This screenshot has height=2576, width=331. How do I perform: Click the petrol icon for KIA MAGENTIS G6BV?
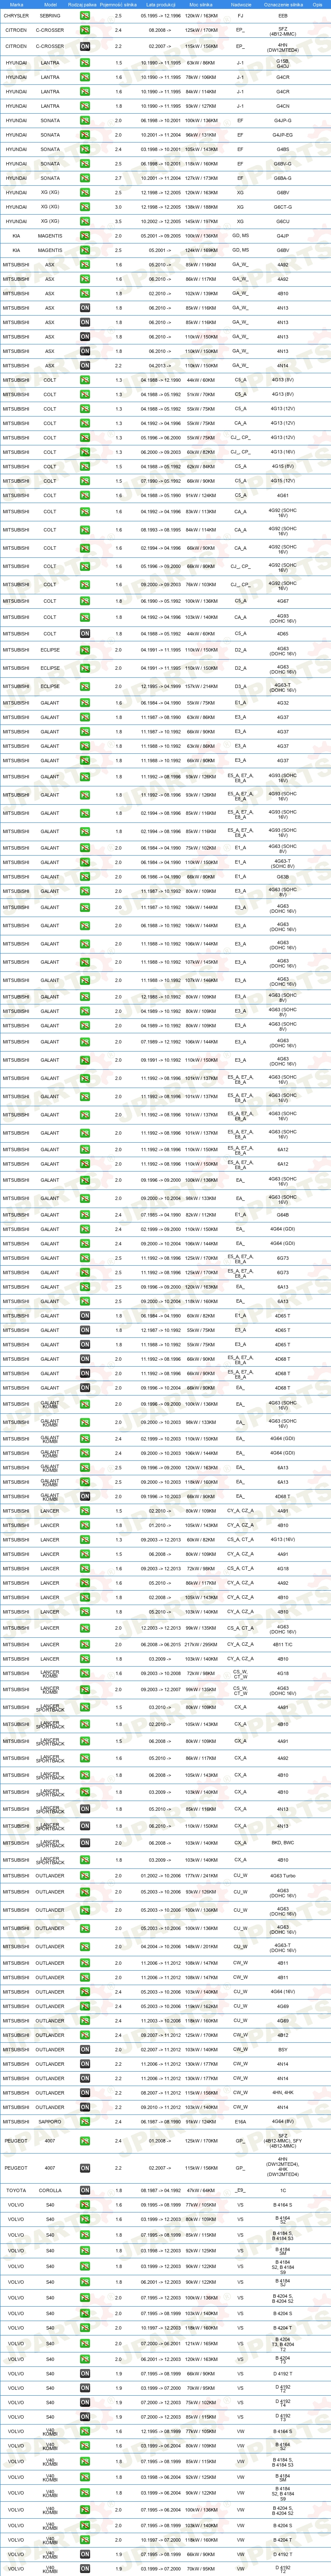coord(85,250)
